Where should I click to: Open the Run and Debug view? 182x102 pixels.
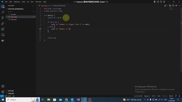tap(3, 23)
